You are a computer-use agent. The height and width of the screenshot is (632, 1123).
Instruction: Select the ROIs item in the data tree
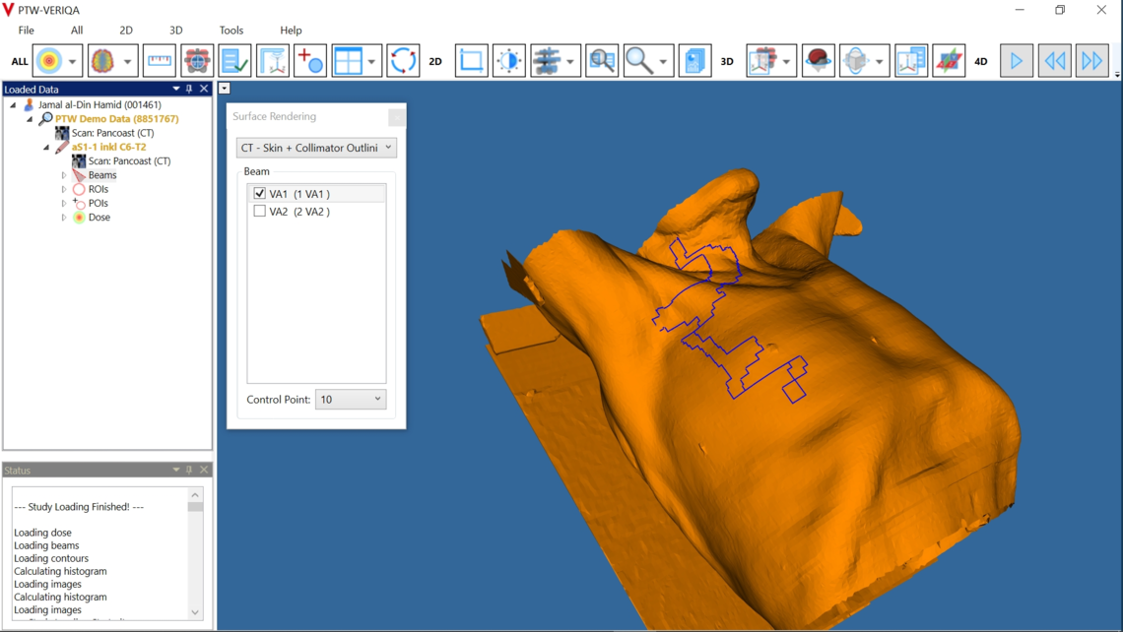99,189
